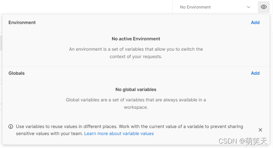Image resolution: width=273 pixels, height=148 pixels.
Task: Dismiss the variables info banner
Action: 260,130
